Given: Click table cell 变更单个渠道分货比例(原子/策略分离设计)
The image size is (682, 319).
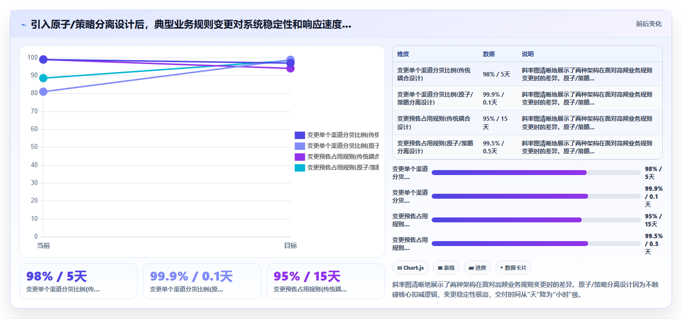Looking at the screenshot, I should (x=435, y=98).
